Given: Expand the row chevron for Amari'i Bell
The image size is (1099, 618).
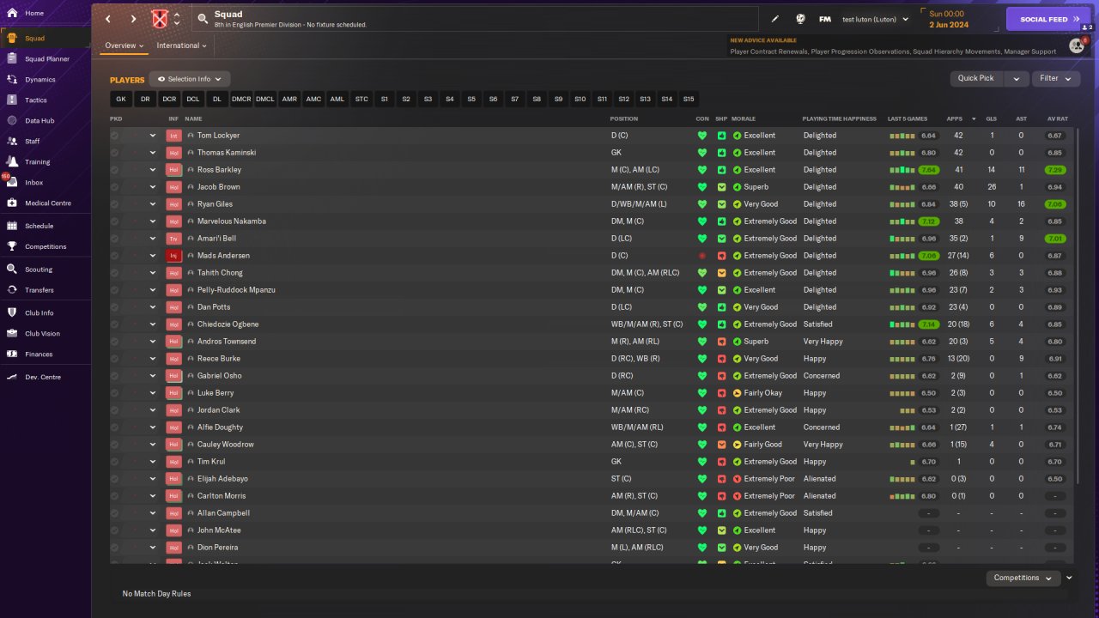Looking at the screenshot, I should [153, 239].
